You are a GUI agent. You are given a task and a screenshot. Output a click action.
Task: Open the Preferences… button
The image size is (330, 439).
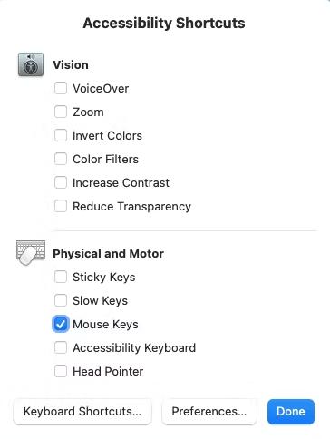pyautogui.click(x=209, y=412)
